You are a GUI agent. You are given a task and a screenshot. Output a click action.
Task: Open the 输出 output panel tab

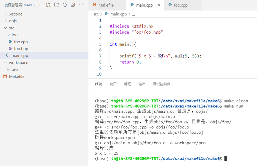coord(142,84)
